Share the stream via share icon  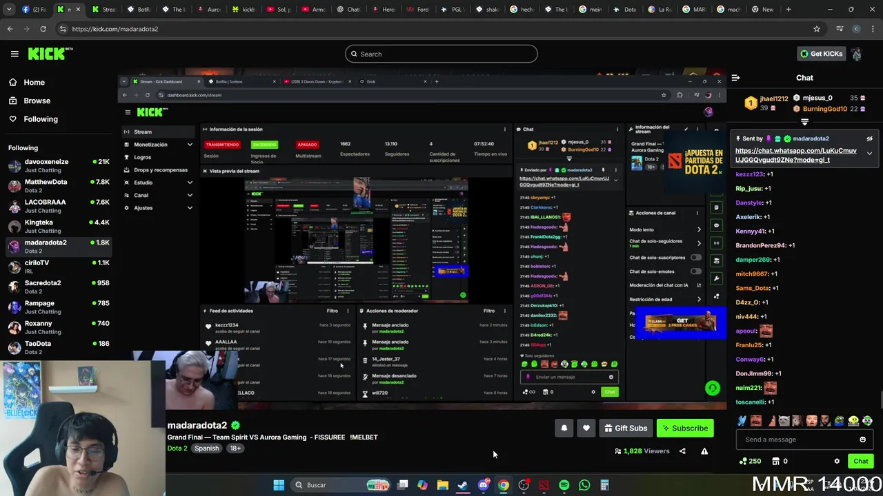[682, 451]
